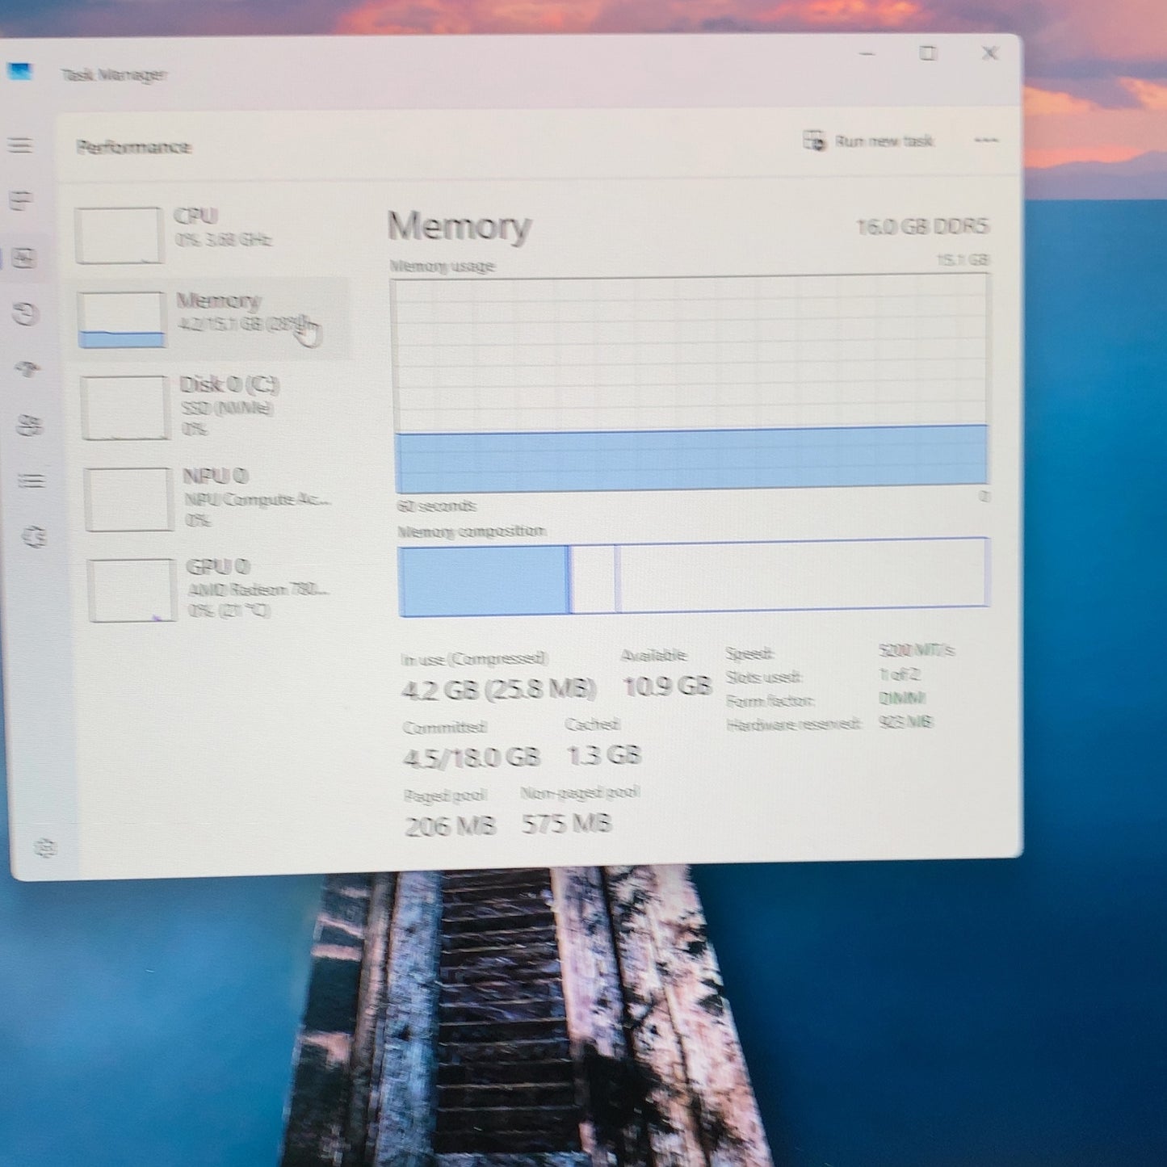The image size is (1167, 1167).
Task: Click the 4.5/18.0 GB committed value
Action: click(471, 757)
